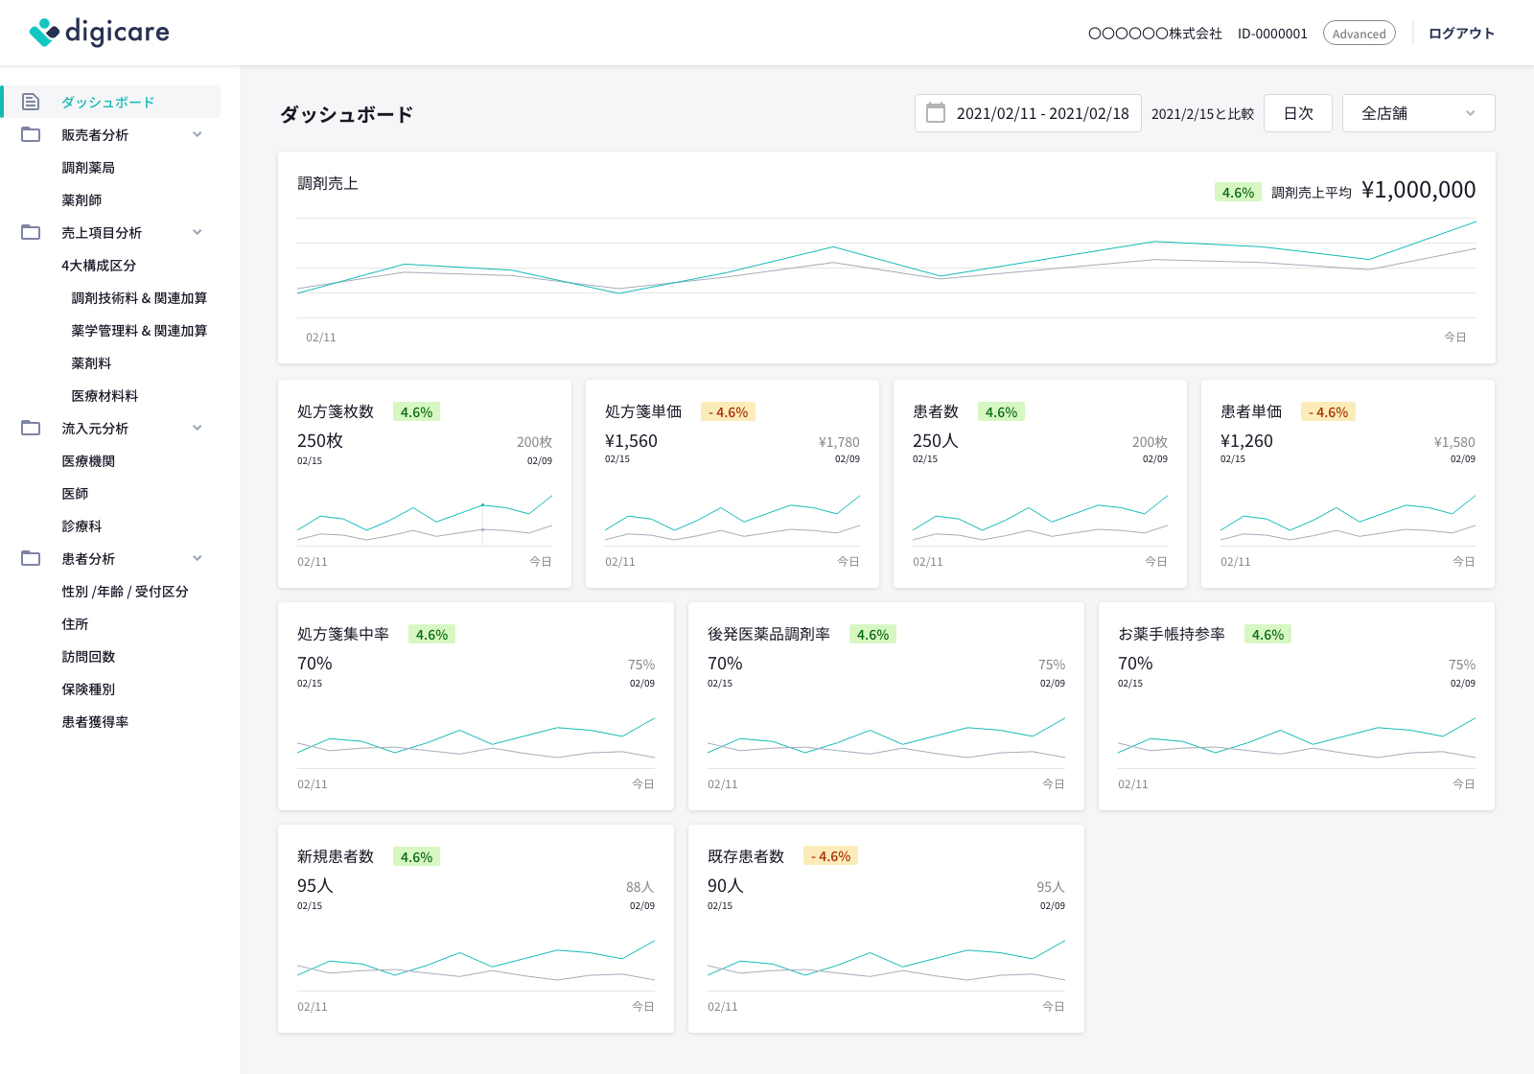
Task: Open the 全店舗 store dropdown
Action: click(1417, 113)
